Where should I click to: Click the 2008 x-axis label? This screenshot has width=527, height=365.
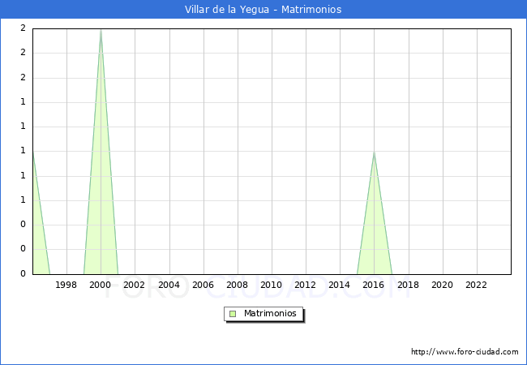(237, 285)
